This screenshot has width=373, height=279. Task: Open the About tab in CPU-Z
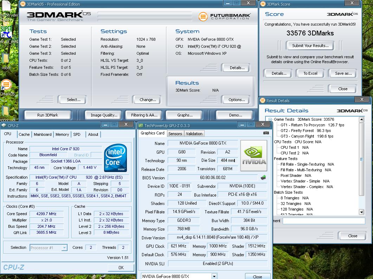[93, 134]
